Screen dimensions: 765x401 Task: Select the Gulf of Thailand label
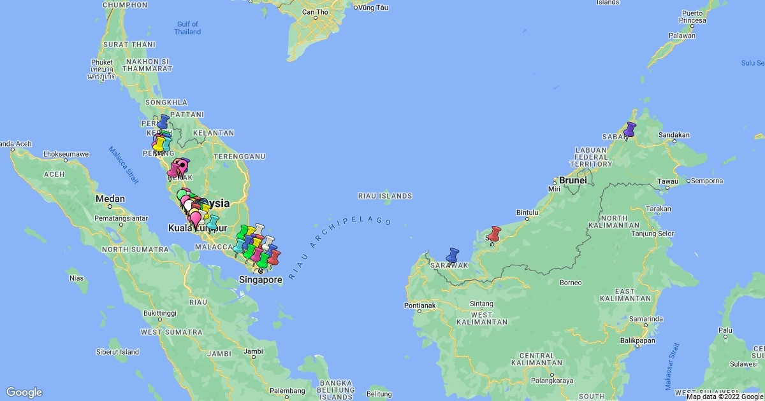point(187,28)
